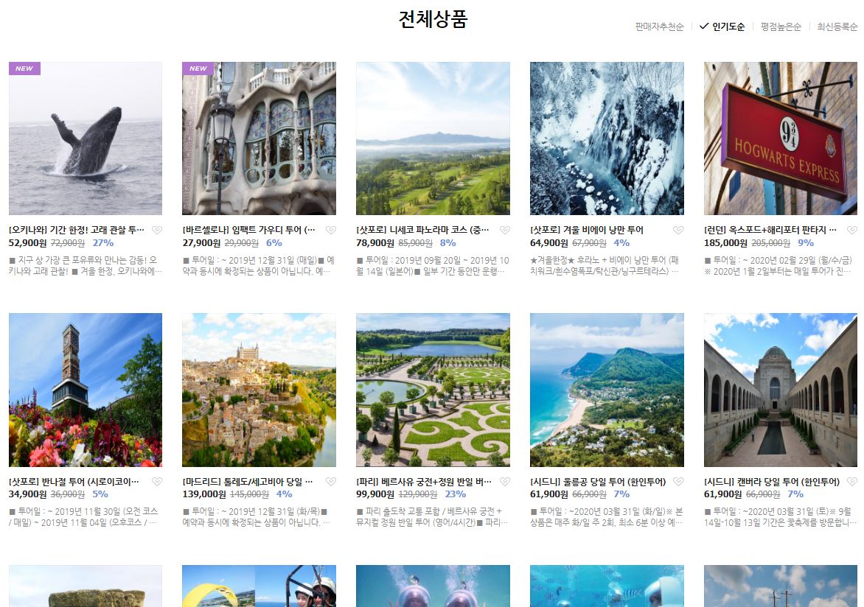The image size is (864, 607).
Task: Click the 27% discount label
Action: (103, 243)
